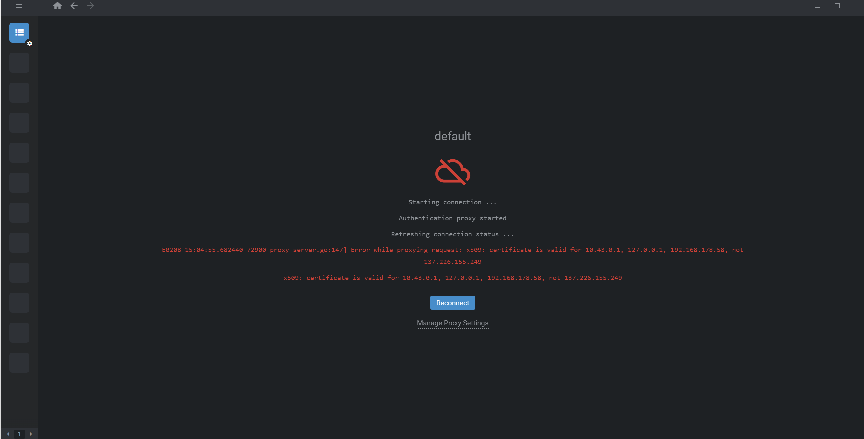This screenshot has height=439, width=864.
Task: Open the hamburger application menu
Action: tap(19, 6)
